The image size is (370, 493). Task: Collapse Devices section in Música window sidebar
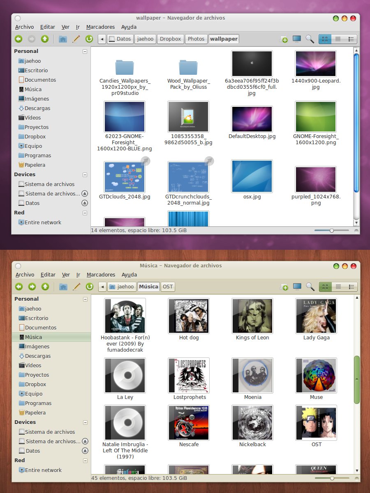(x=85, y=422)
